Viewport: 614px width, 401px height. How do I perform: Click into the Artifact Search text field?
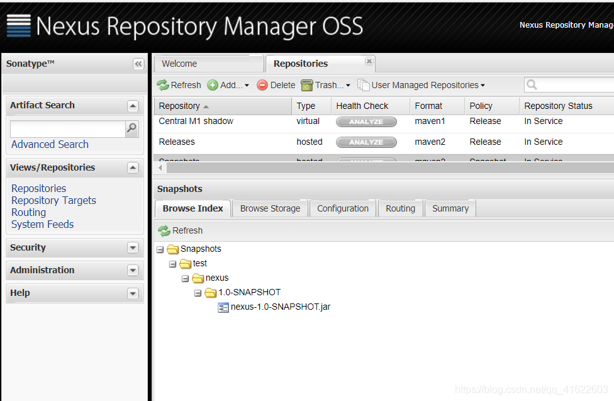pyautogui.click(x=68, y=129)
